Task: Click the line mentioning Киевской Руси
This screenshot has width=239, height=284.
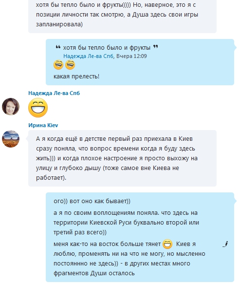Action: tap(126, 223)
